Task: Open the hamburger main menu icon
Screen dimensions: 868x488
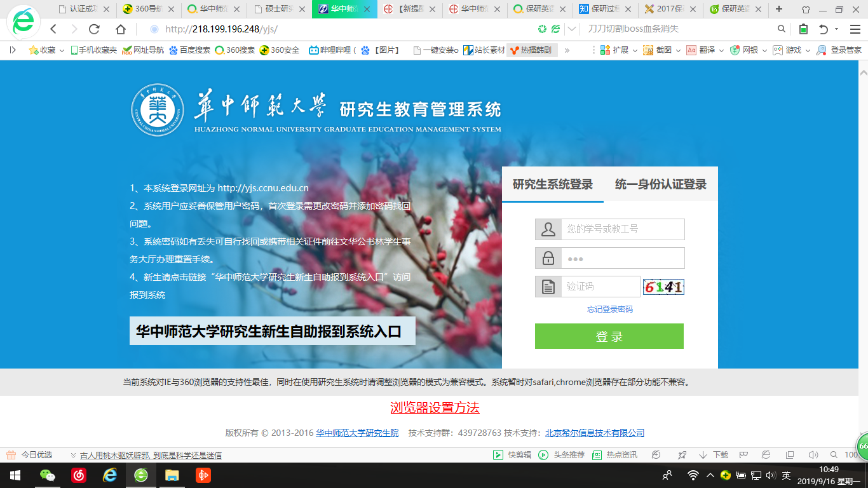Action: tap(855, 29)
